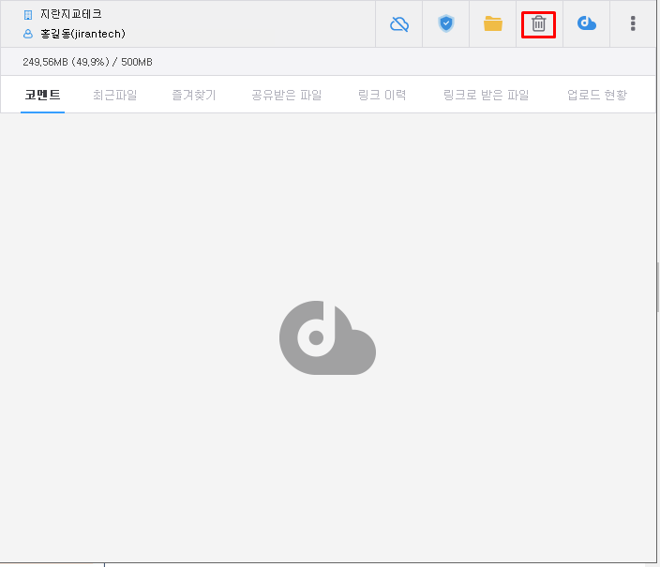The height and width of the screenshot is (567, 660).
Task: Open the three-dot more options menu
Action: pyautogui.click(x=633, y=23)
